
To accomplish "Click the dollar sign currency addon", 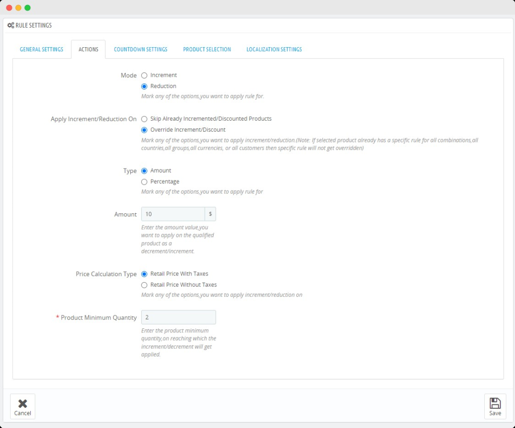I will coord(210,214).
